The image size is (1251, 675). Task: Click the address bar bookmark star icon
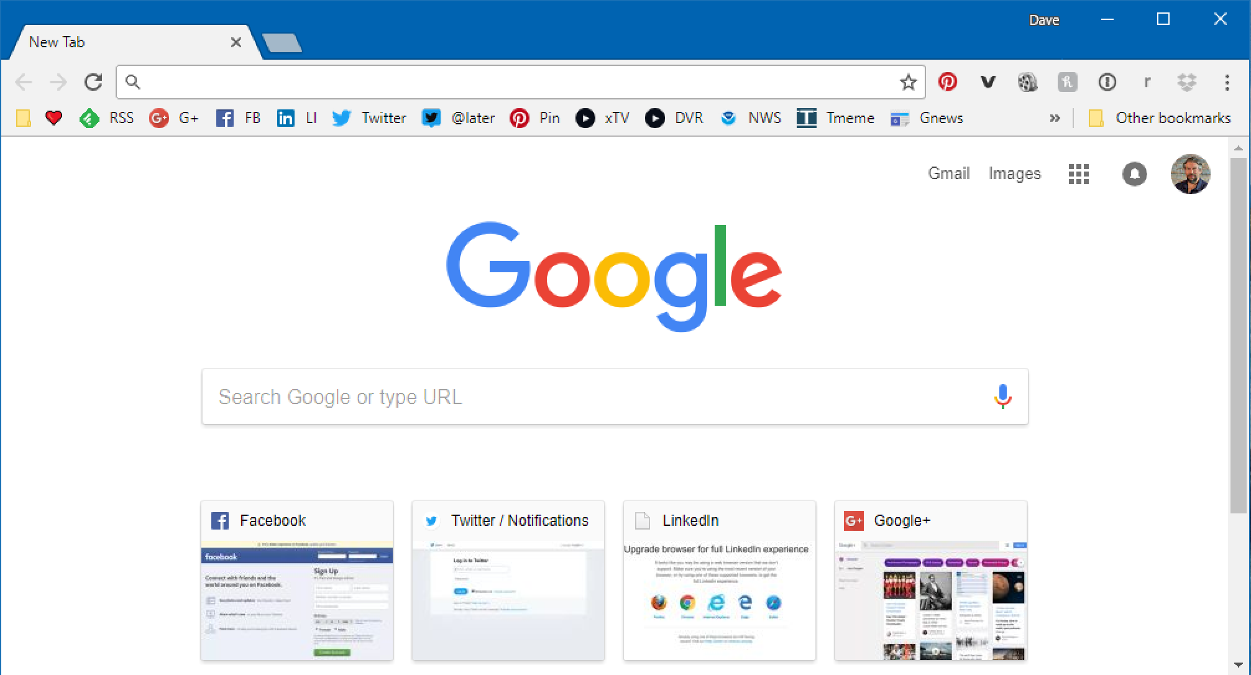pyautogui.click(x=909, y=81)
